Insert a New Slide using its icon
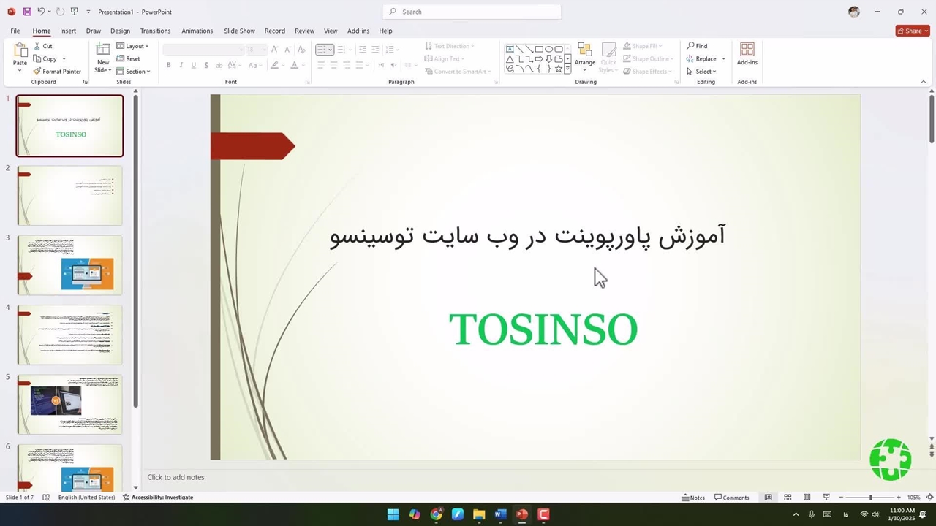This screenshot has width=936, height=526. point(103,50)
